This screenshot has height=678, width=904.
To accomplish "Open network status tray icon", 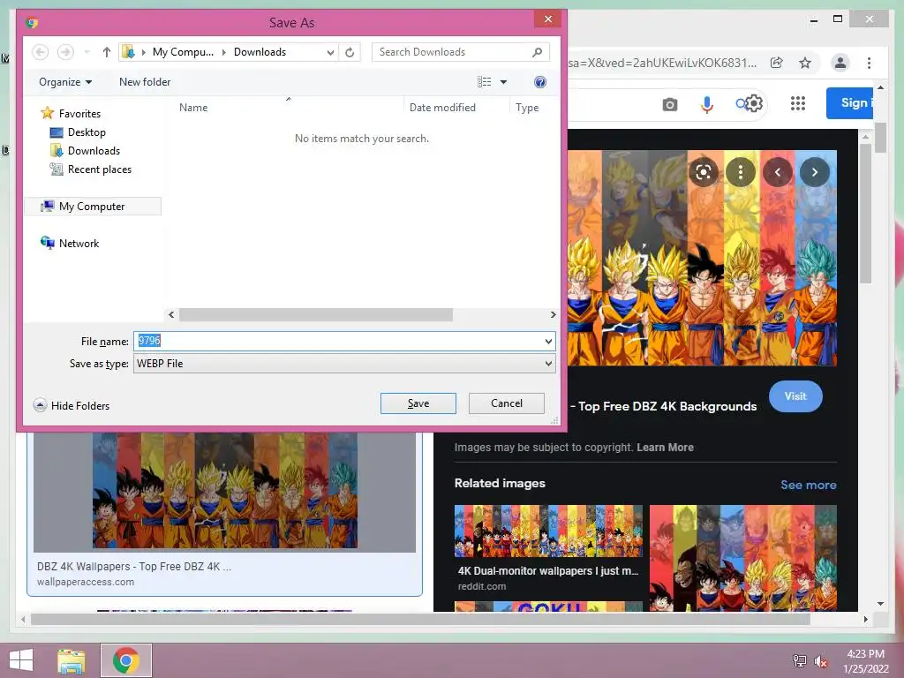I will [x=799, y=661].
